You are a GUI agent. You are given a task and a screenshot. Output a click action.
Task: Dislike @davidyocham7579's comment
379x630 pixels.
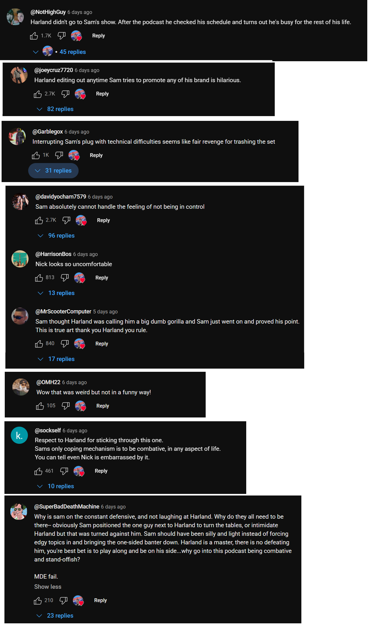(66, 220)
